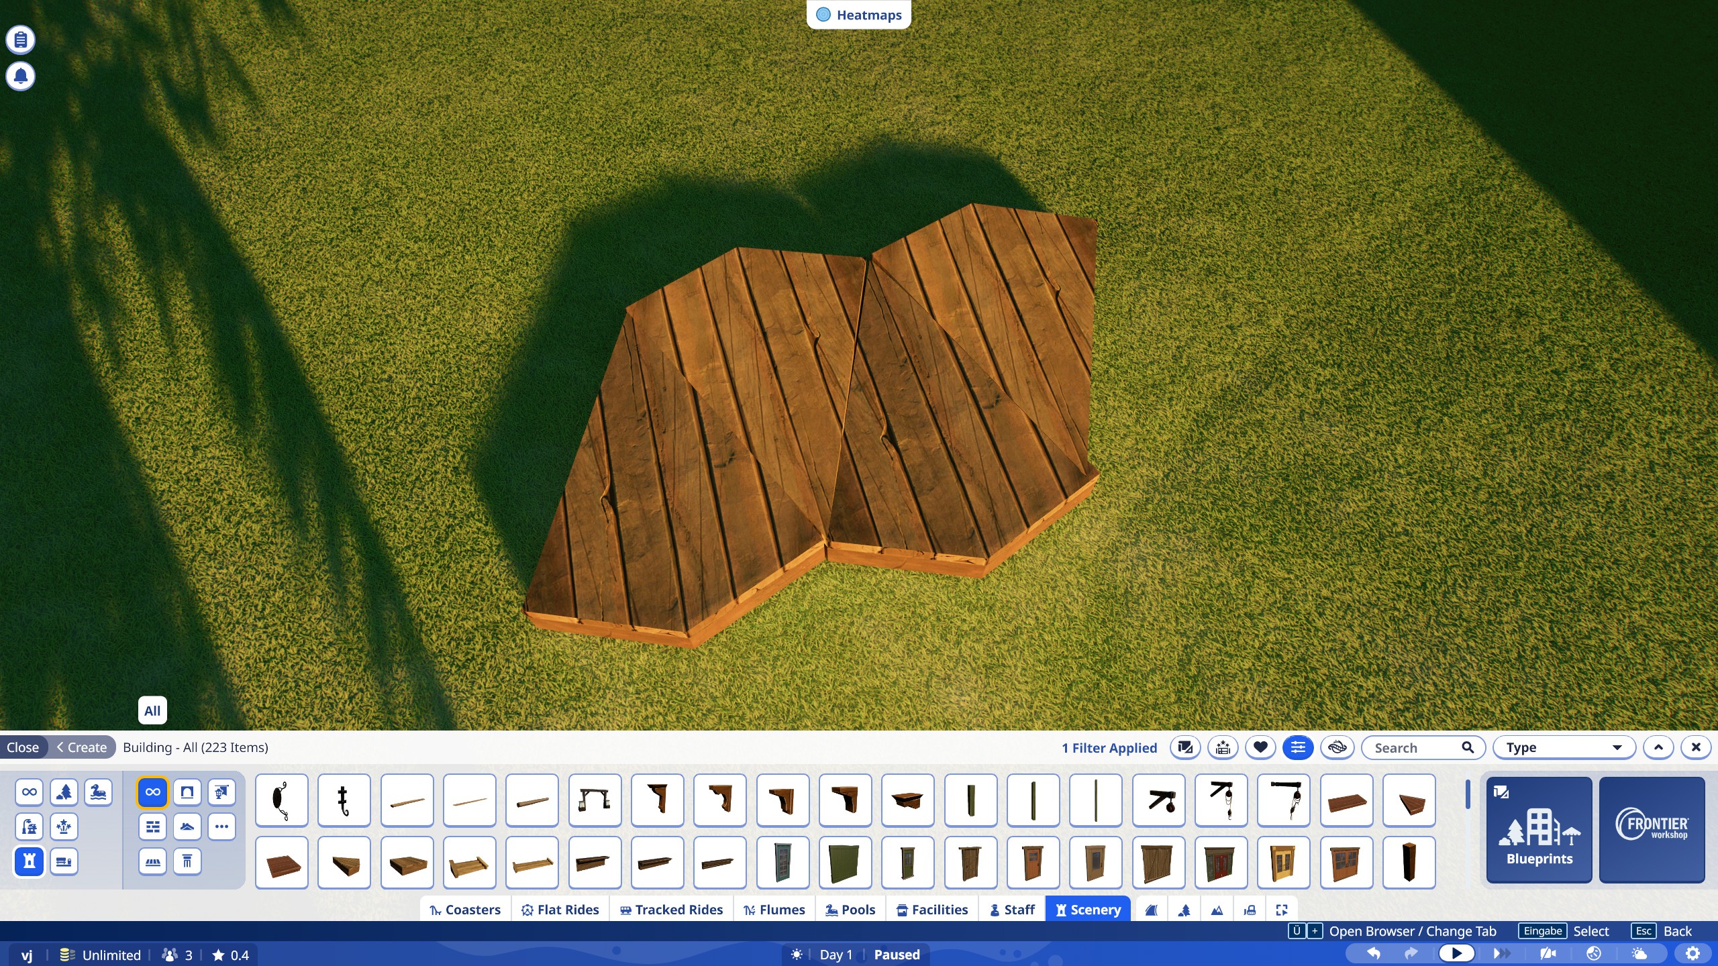Screen dimensions: 1718x966
Task: Switch to the Flat Rides tab
Action: point(560,910)
